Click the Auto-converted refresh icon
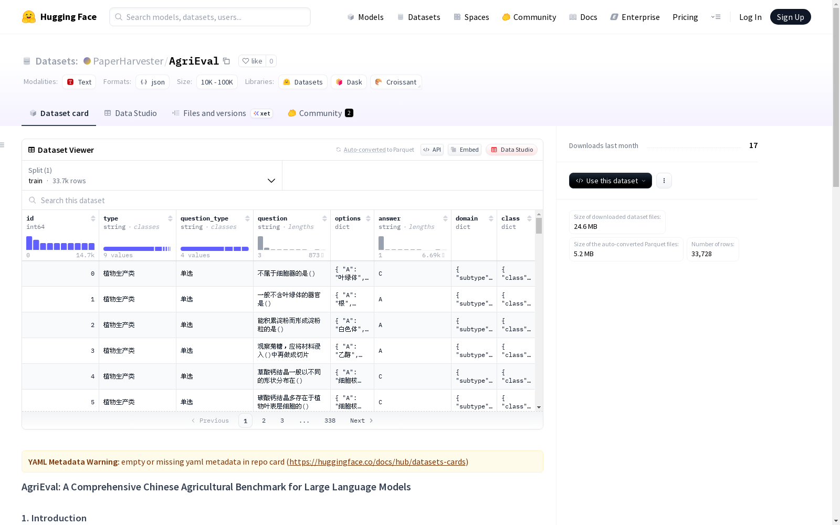 pos(339,150)
